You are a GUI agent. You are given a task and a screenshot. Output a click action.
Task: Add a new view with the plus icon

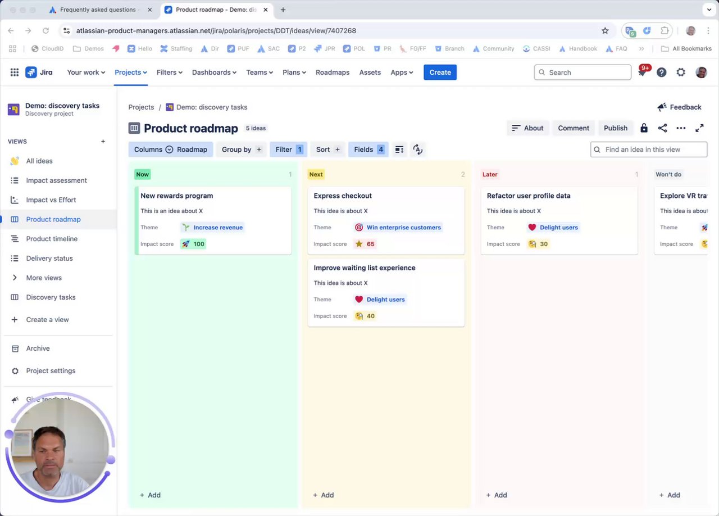tap(103, 142)
